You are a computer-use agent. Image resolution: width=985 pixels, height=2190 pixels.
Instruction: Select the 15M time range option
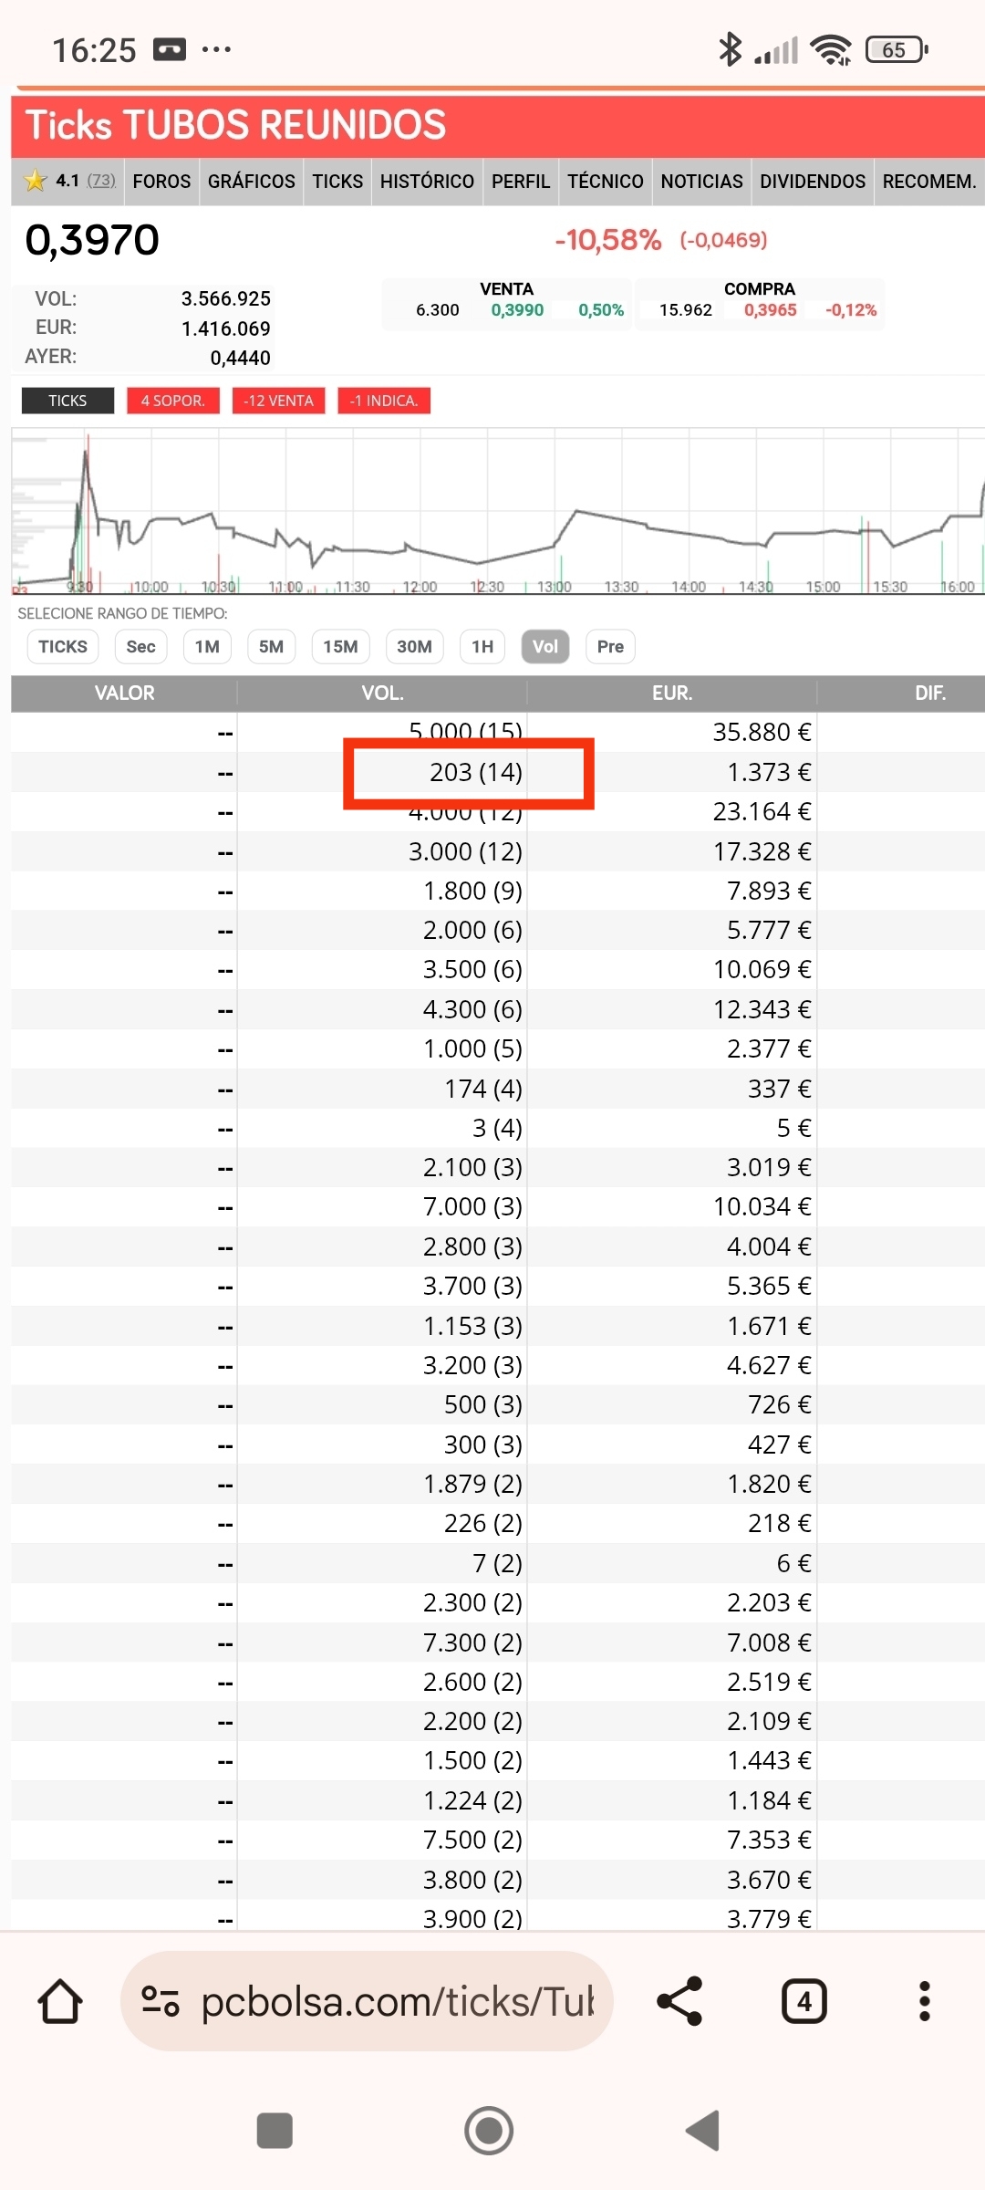(340, 647)
